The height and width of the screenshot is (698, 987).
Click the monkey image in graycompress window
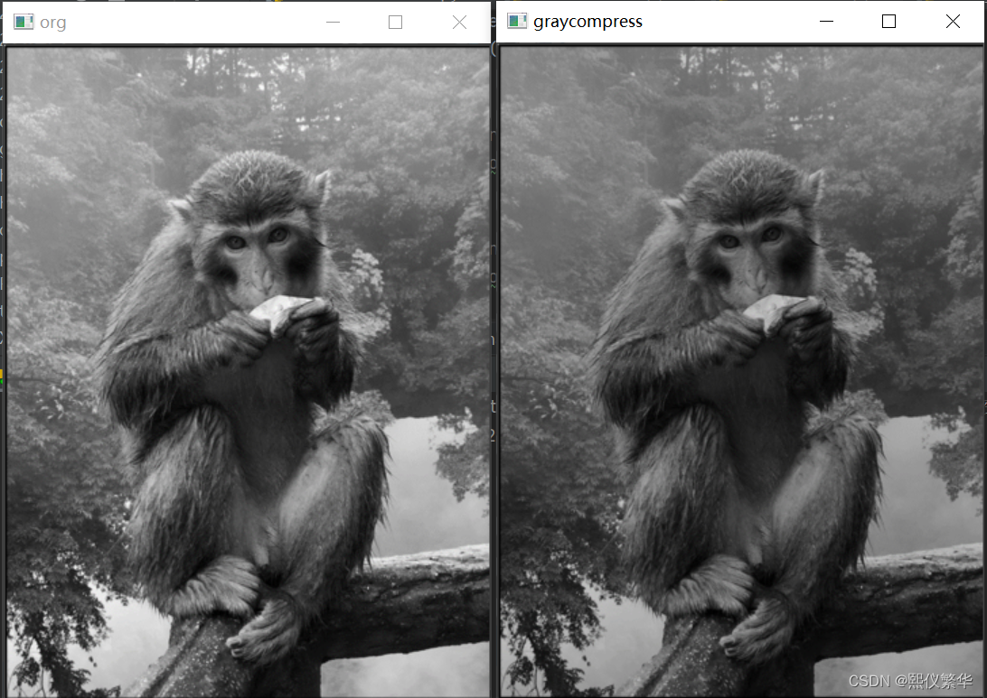(741, 372)
